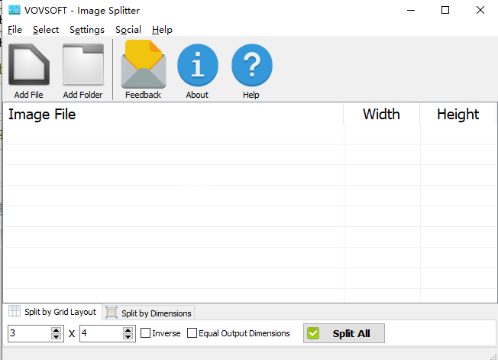Increase the first grid value with up arrow
Viewport: 498px width, 360px height.
56,329
